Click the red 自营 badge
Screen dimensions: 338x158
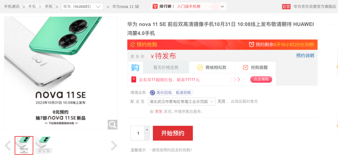(x=286, y=7)
